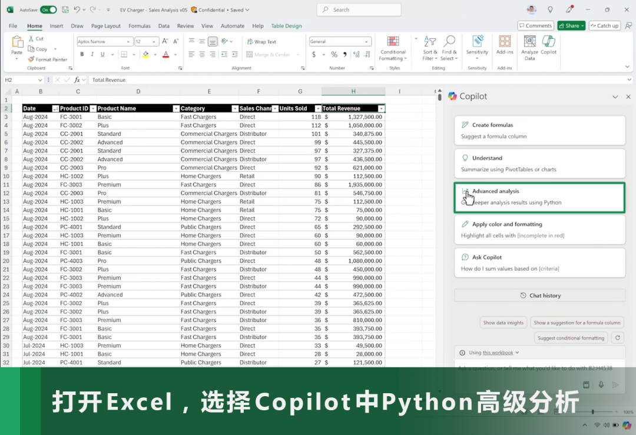Open the File tab

(x=13, y=25)
